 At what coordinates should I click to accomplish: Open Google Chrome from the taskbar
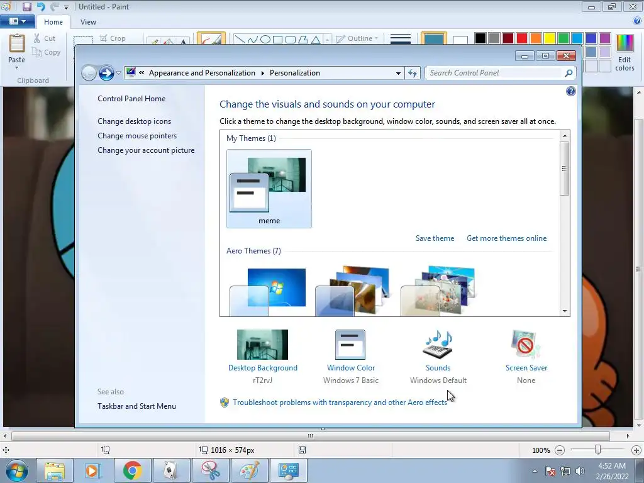tap(132, 470)
